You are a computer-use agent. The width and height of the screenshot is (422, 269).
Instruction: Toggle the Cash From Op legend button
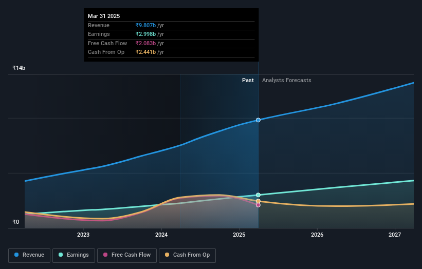(187, 255)
